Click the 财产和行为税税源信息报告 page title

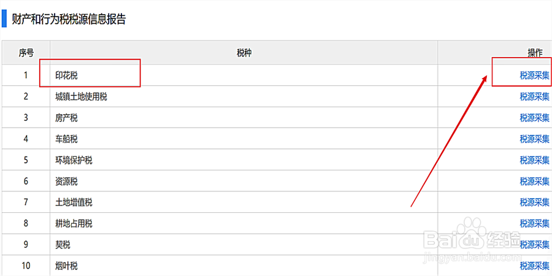click(69, 19)
